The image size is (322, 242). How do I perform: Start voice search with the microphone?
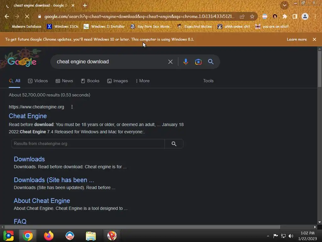point(186,61)
